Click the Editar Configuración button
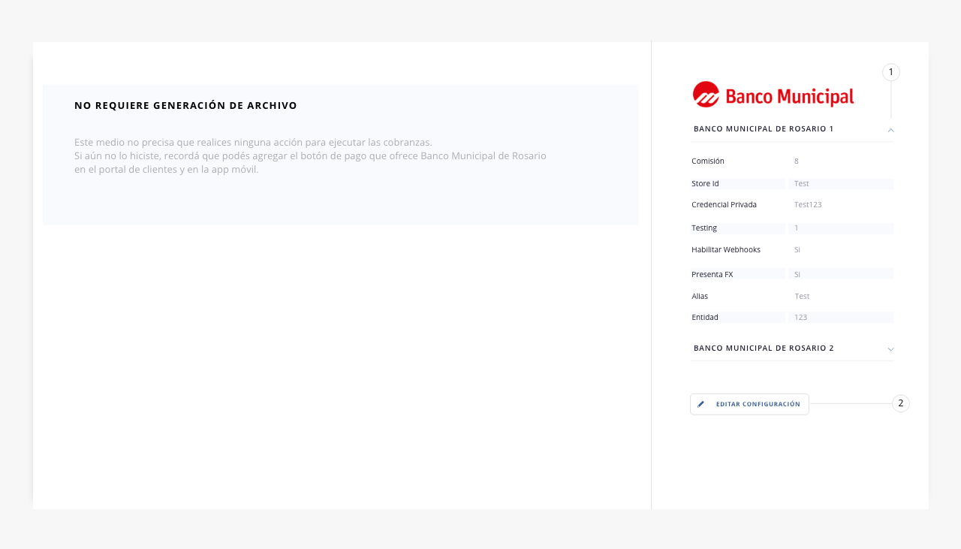 point(749,404)
